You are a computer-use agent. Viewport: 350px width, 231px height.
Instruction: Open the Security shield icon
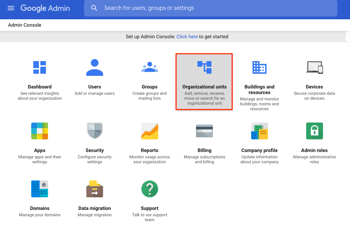point(95,131)
